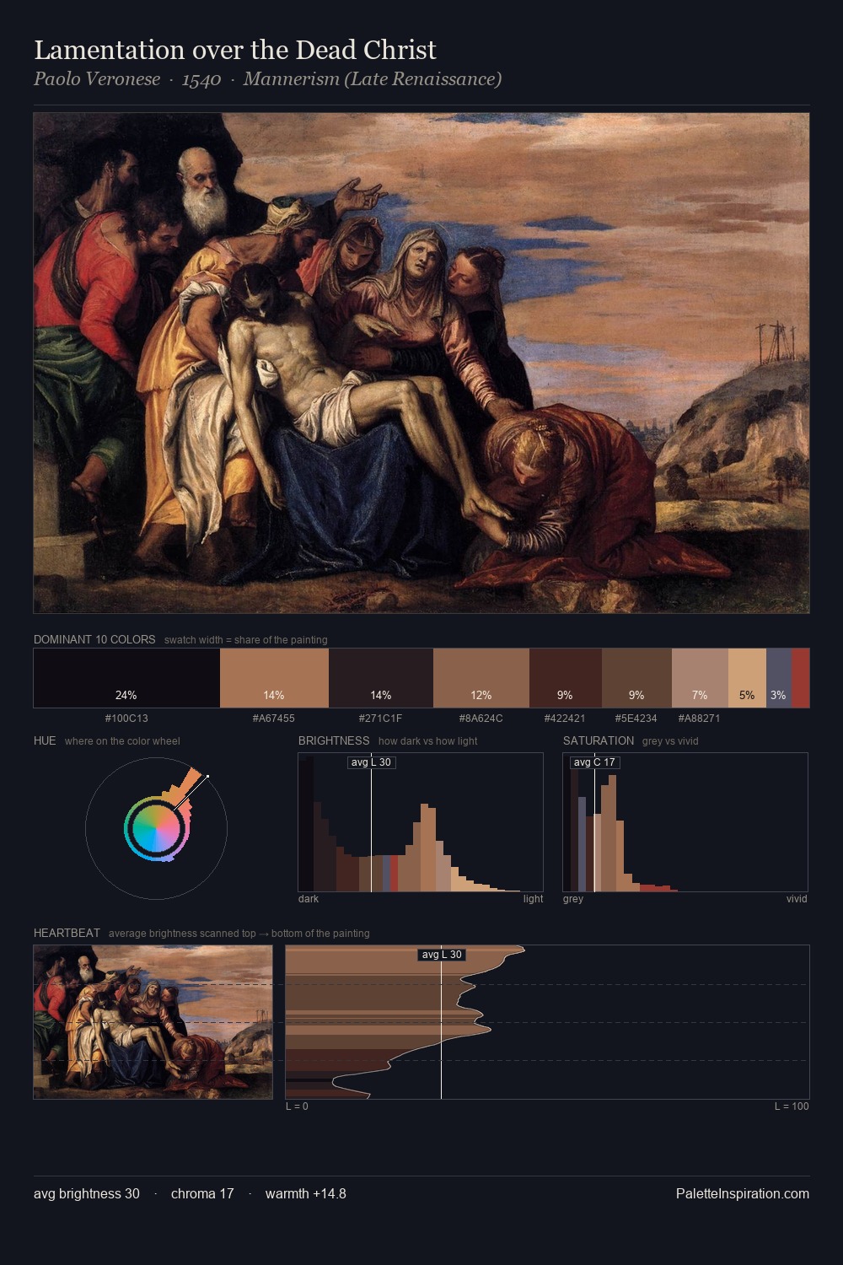Click the hue color wheel chart
843x1265 pixels.
pyautogui.click(x=156, y=828)
